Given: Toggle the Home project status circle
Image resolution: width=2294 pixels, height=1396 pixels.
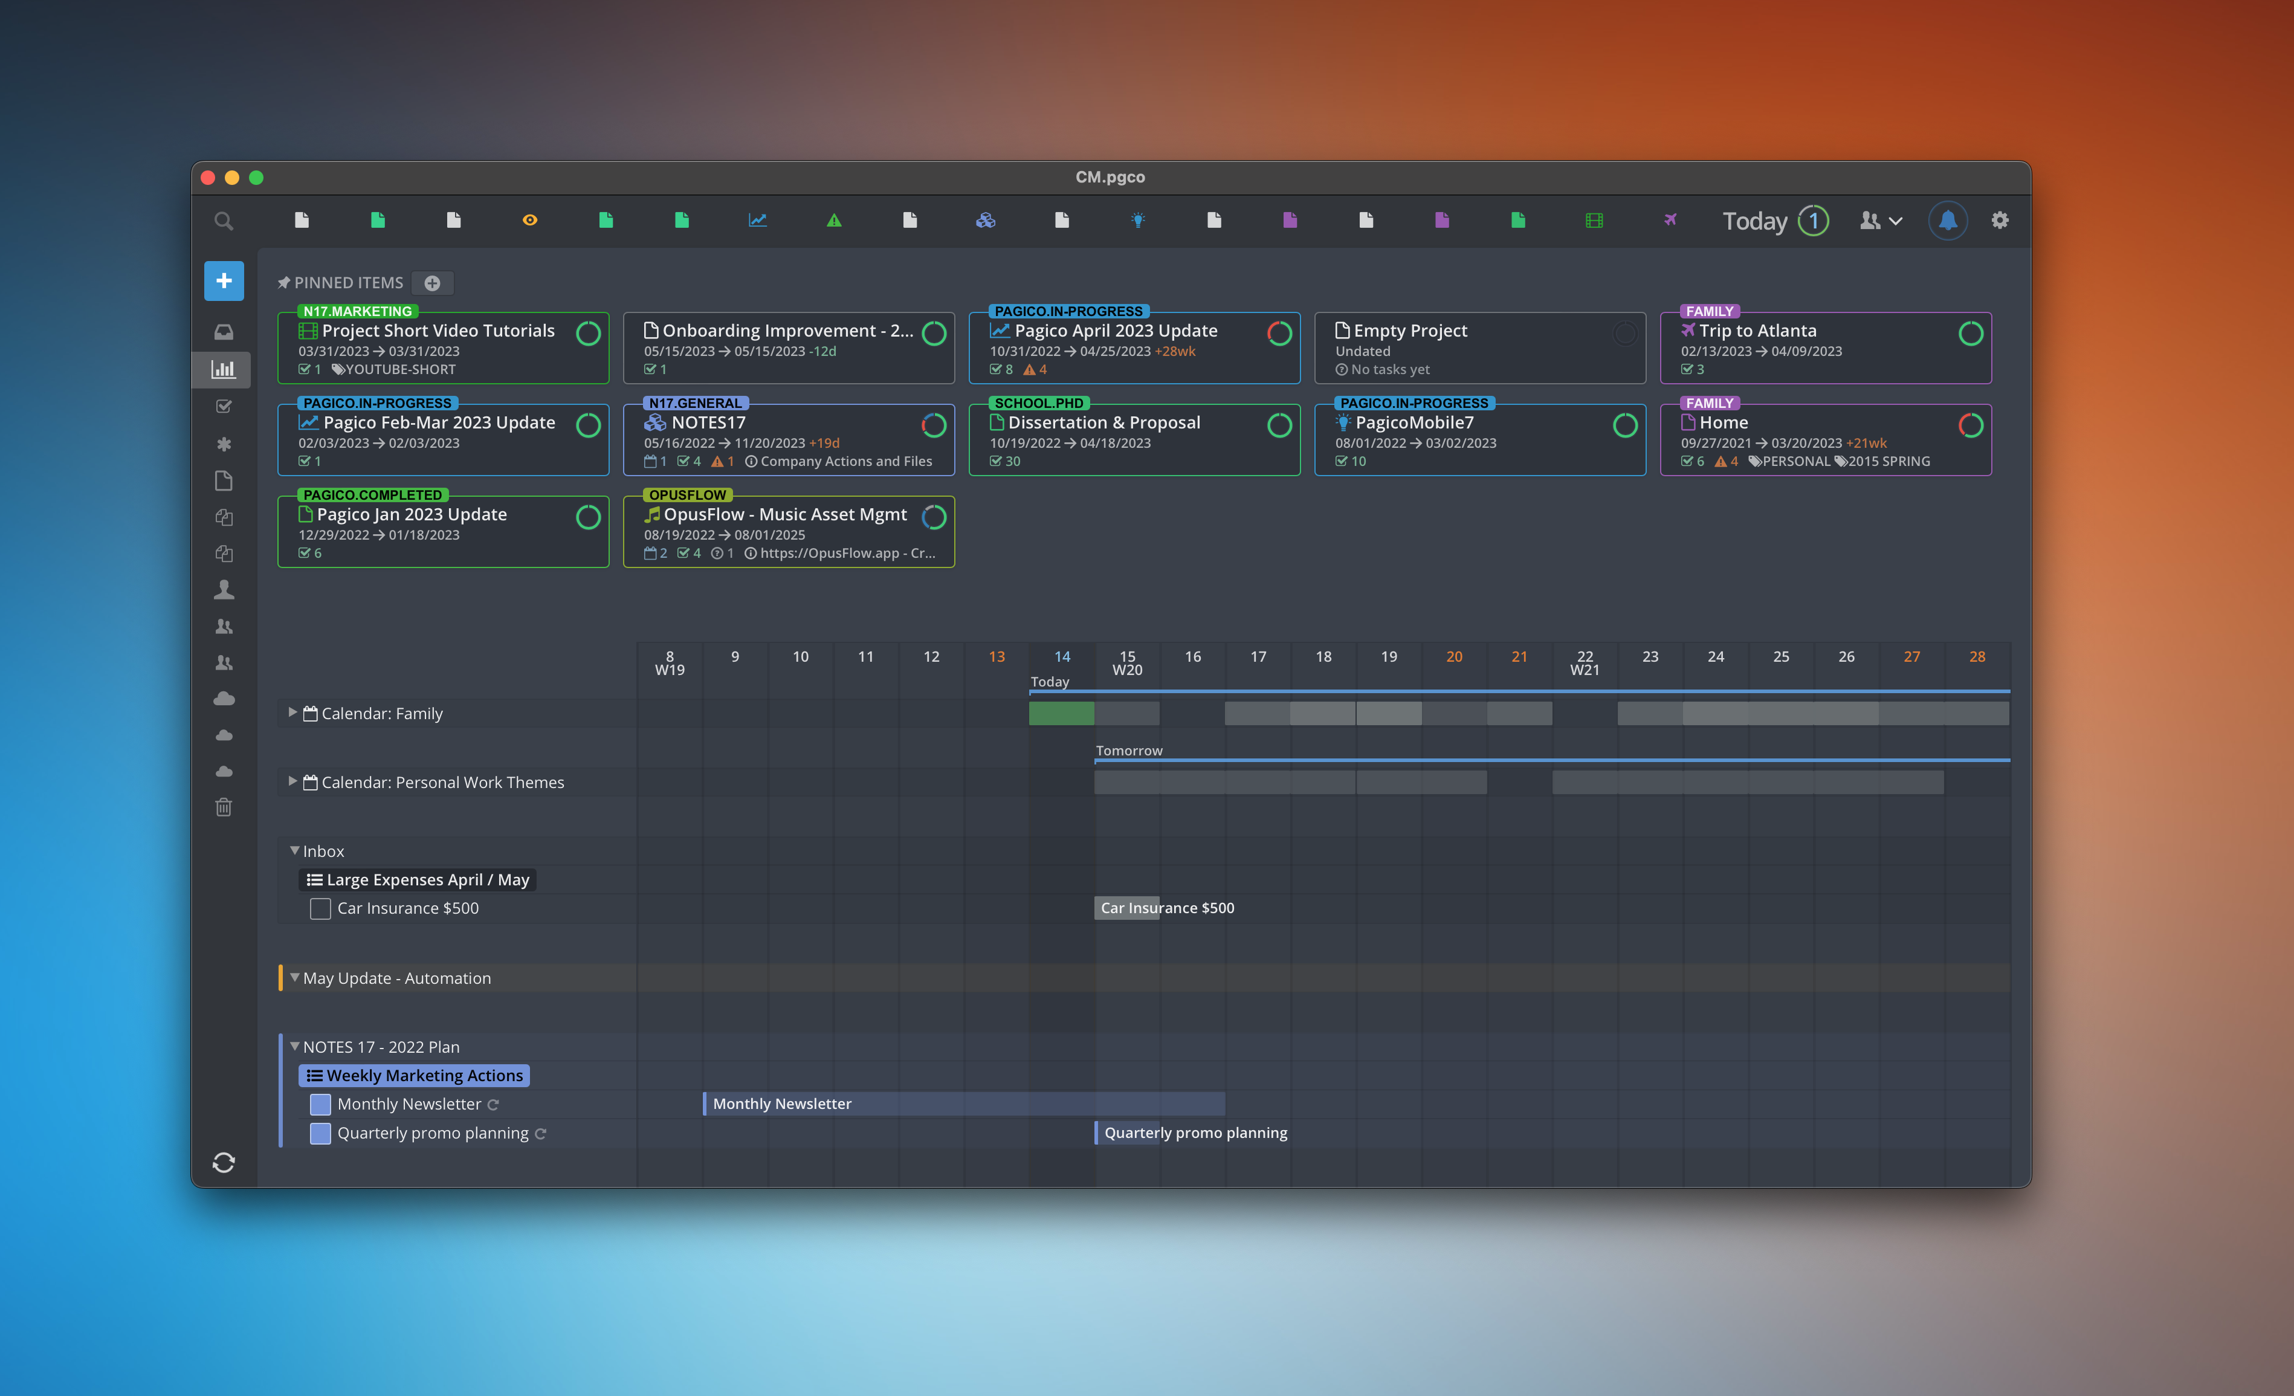Looking at the screenshot, I should 1970,425.
